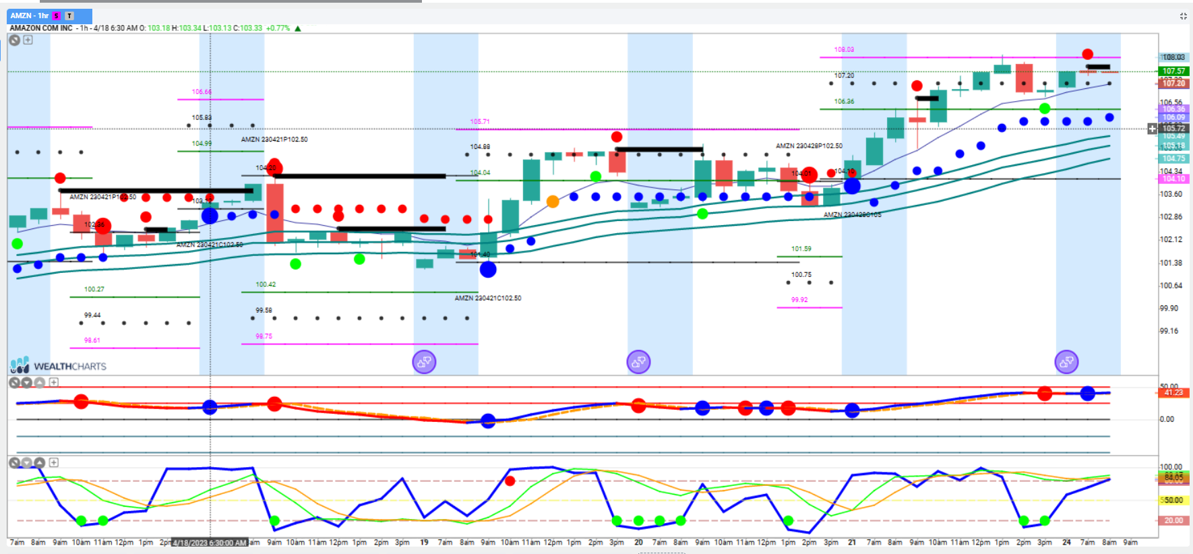
Task: Click the 4/18/2023 6:30:00 AM time label
Action: (210, 543)
